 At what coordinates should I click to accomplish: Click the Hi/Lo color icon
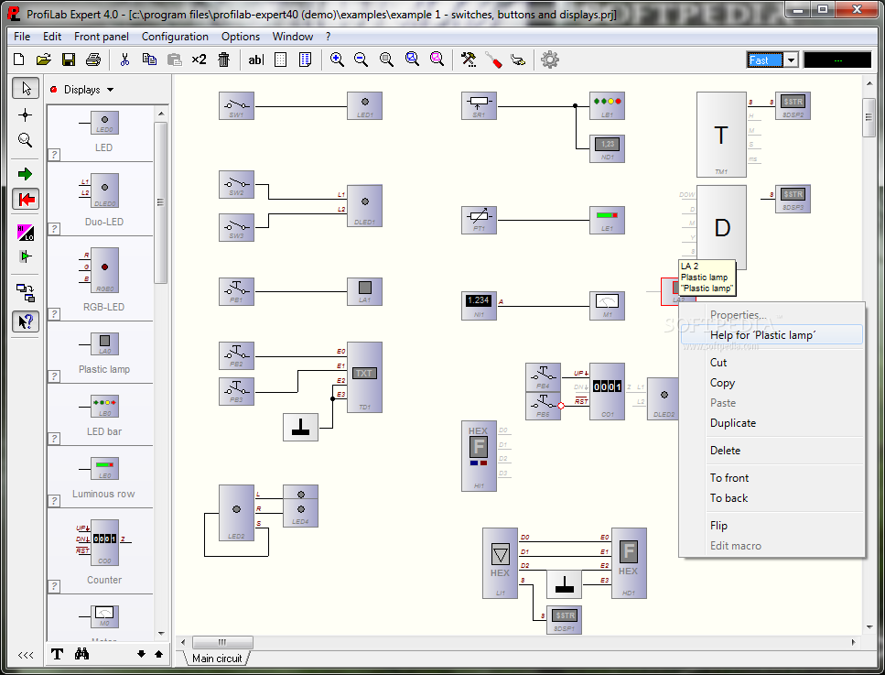click(26, 232)
